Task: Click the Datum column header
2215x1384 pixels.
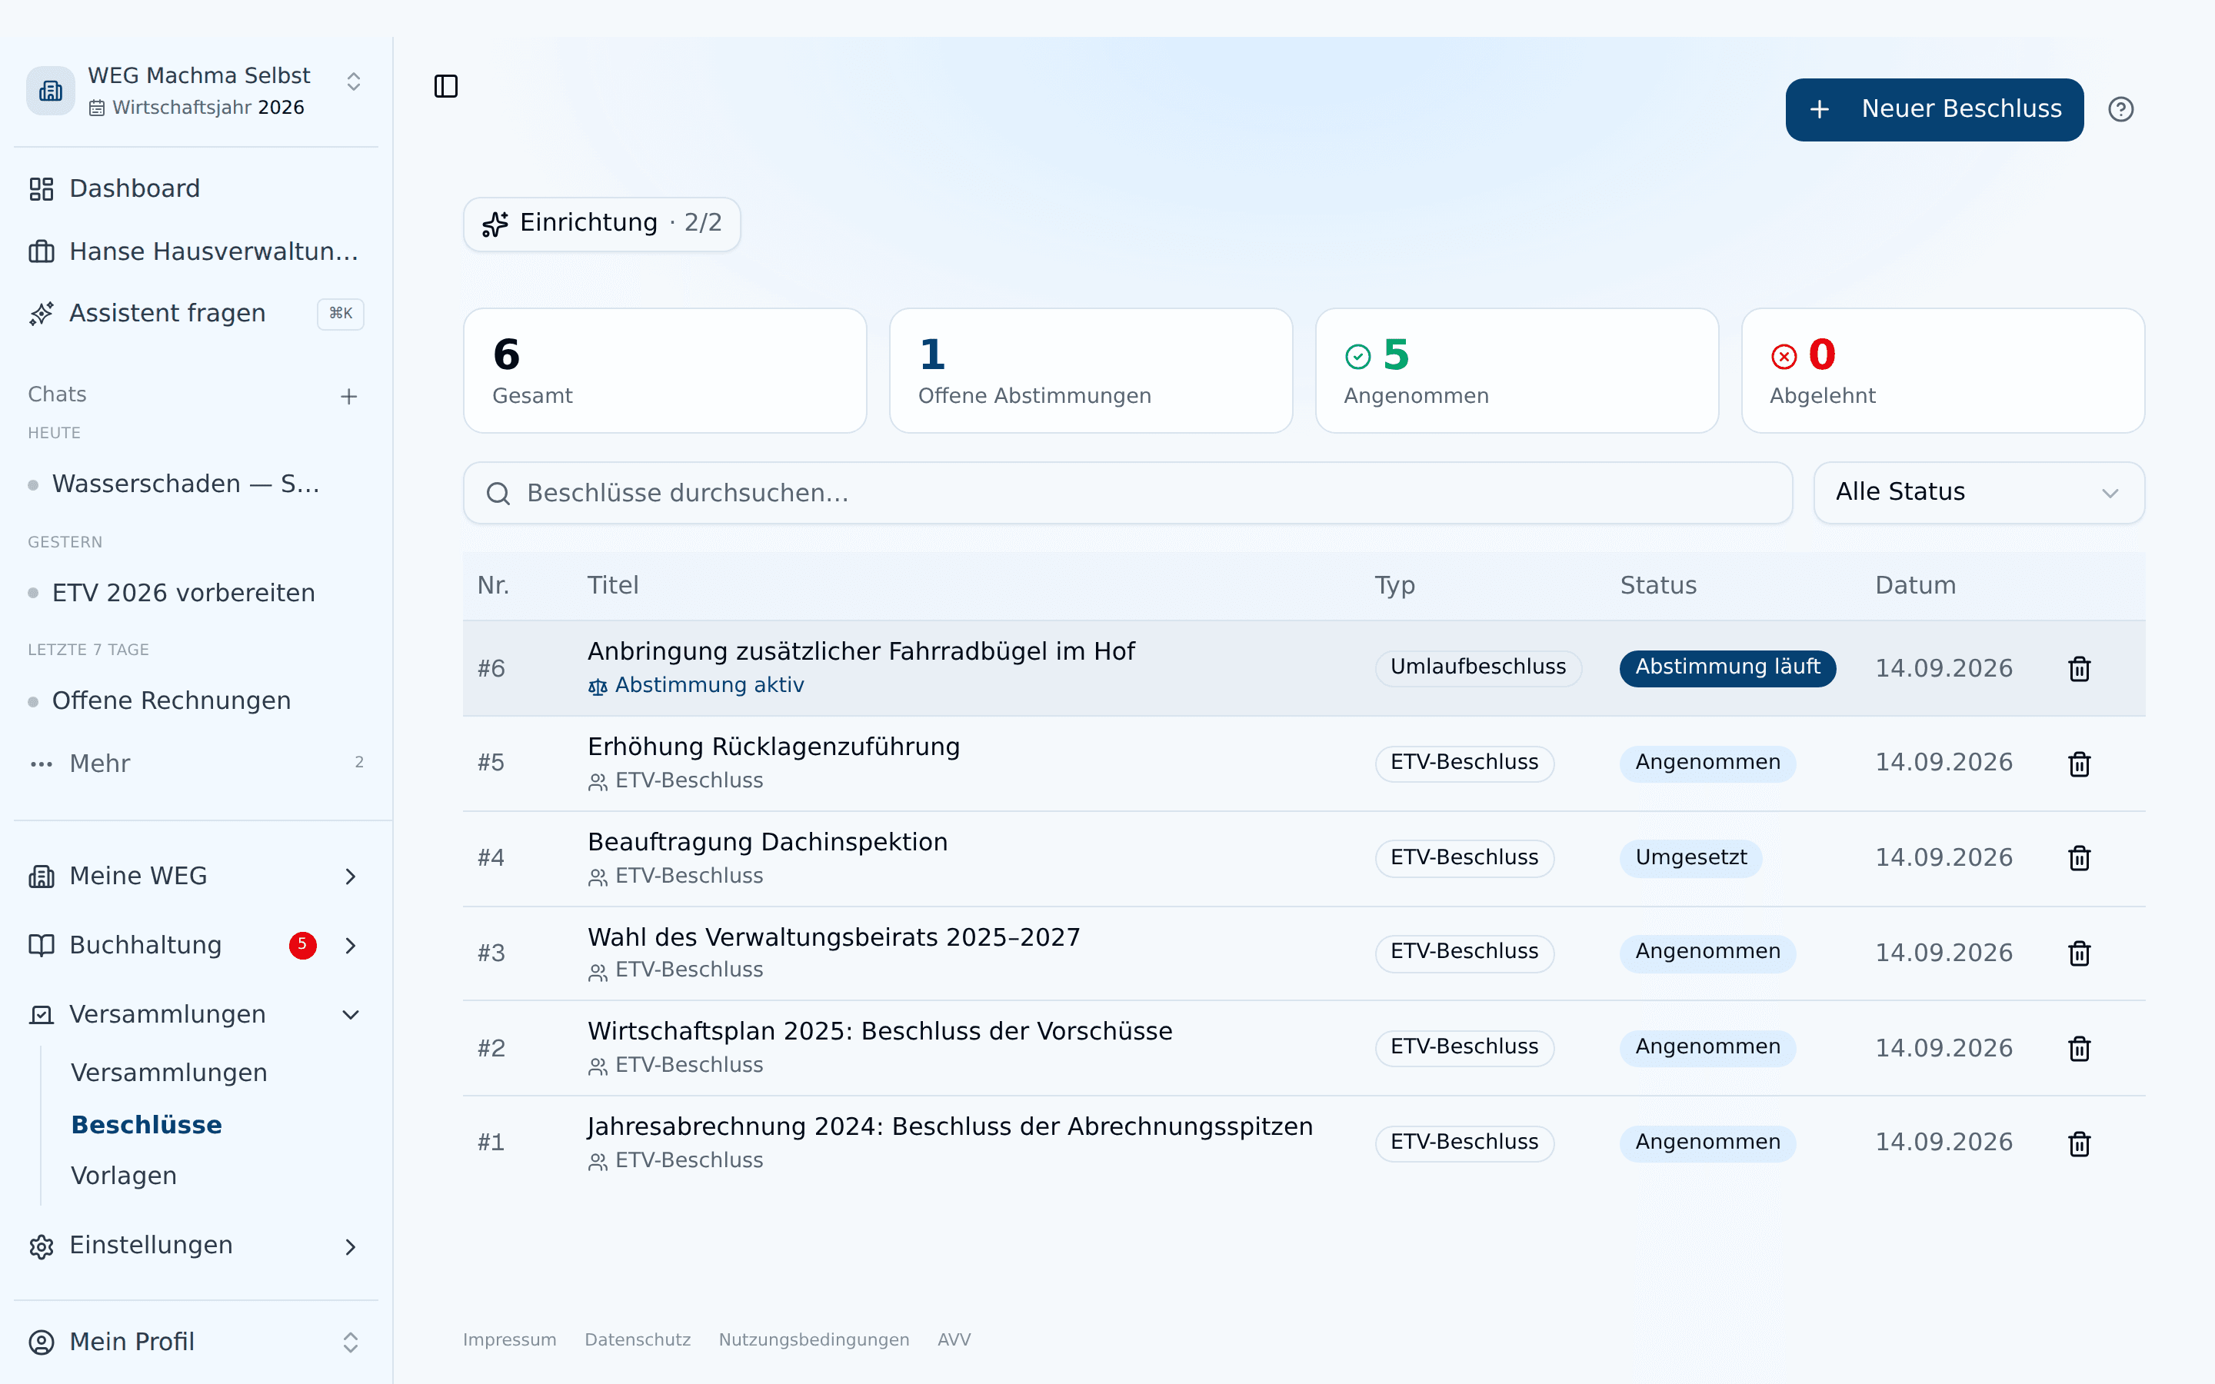Action: tap(1915, 586)
